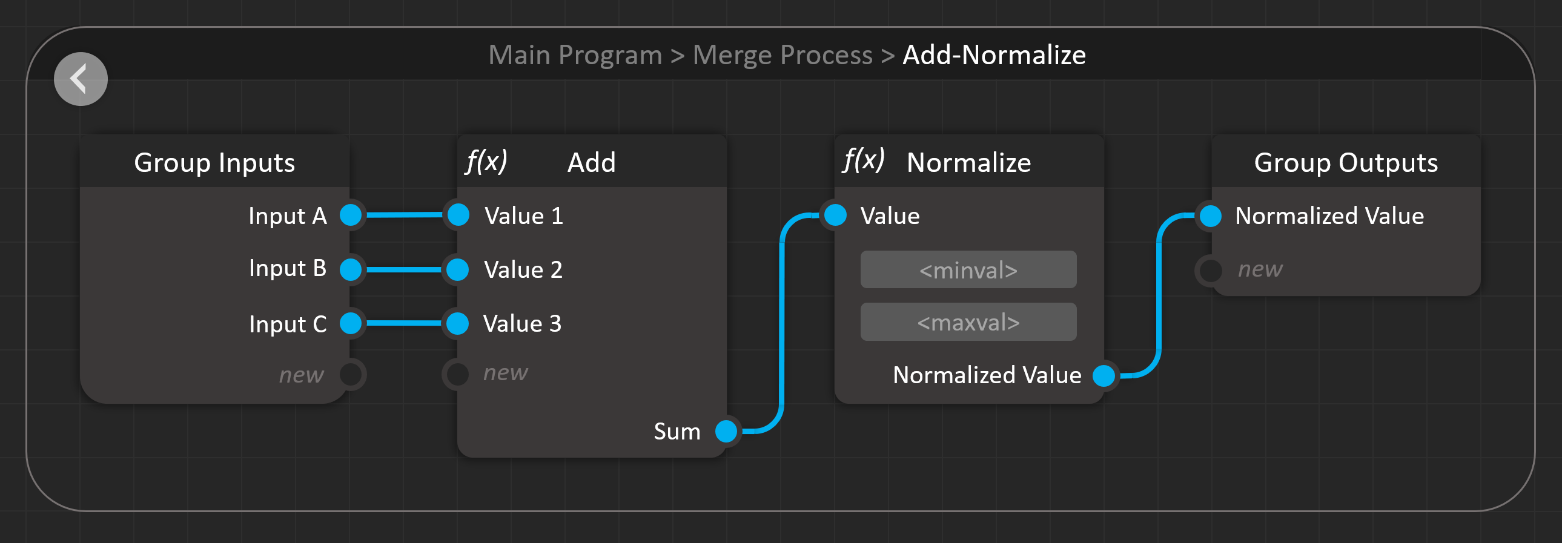
Task: Select the Normalized Value output port on Normalize
Action: click(1105, 376)
